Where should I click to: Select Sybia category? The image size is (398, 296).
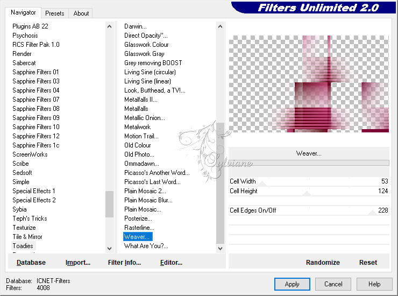19,209
